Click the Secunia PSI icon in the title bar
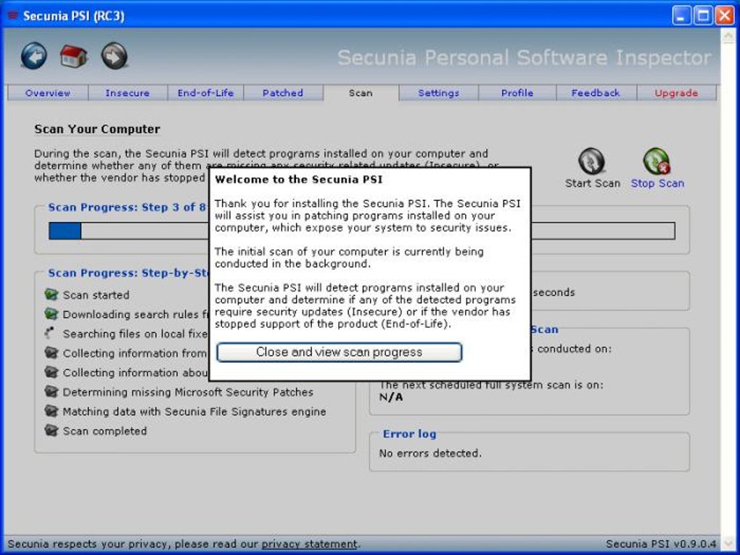 12,14
